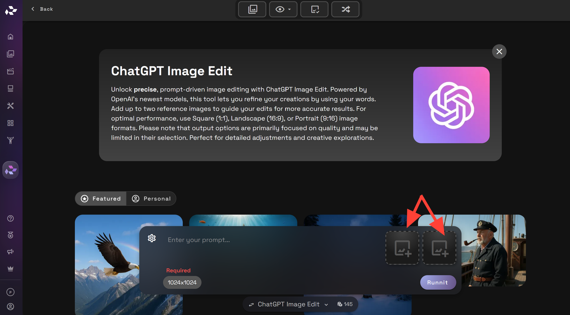Open the underwater featured image
The height and width of the screenshot is (315, 570).
243,220
